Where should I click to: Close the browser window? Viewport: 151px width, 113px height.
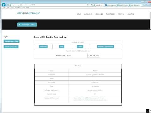click(149, 2)
